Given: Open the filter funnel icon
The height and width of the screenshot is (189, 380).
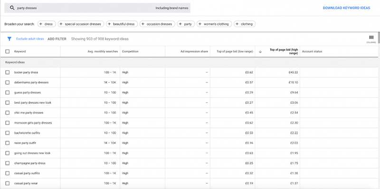Looking at the screenshot, I should click(x=9, y=39).
